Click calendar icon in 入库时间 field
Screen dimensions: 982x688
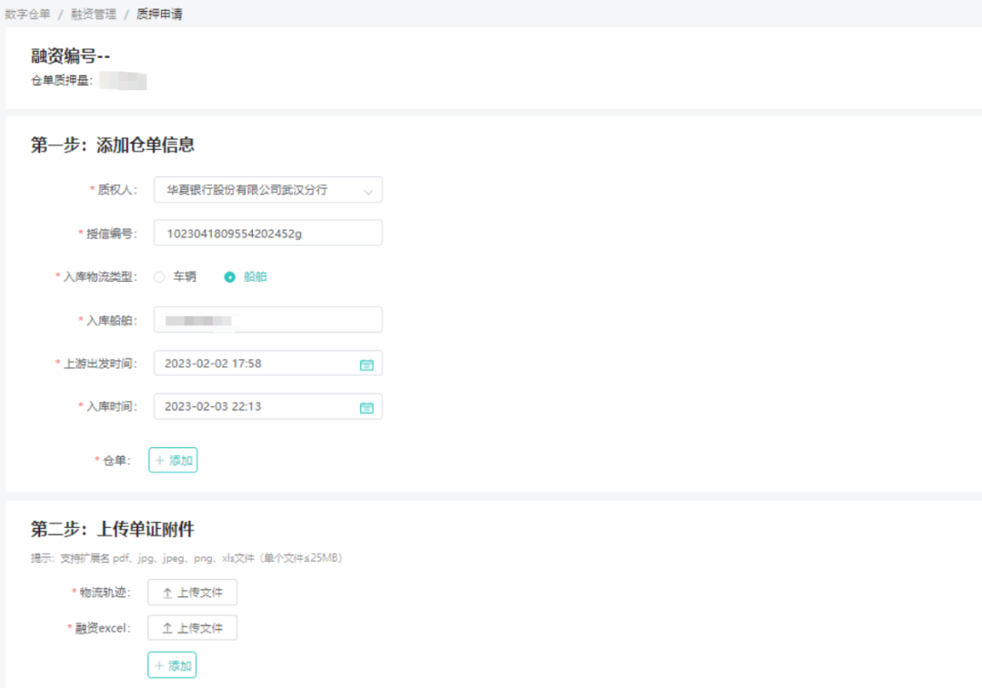pos(366,407)
